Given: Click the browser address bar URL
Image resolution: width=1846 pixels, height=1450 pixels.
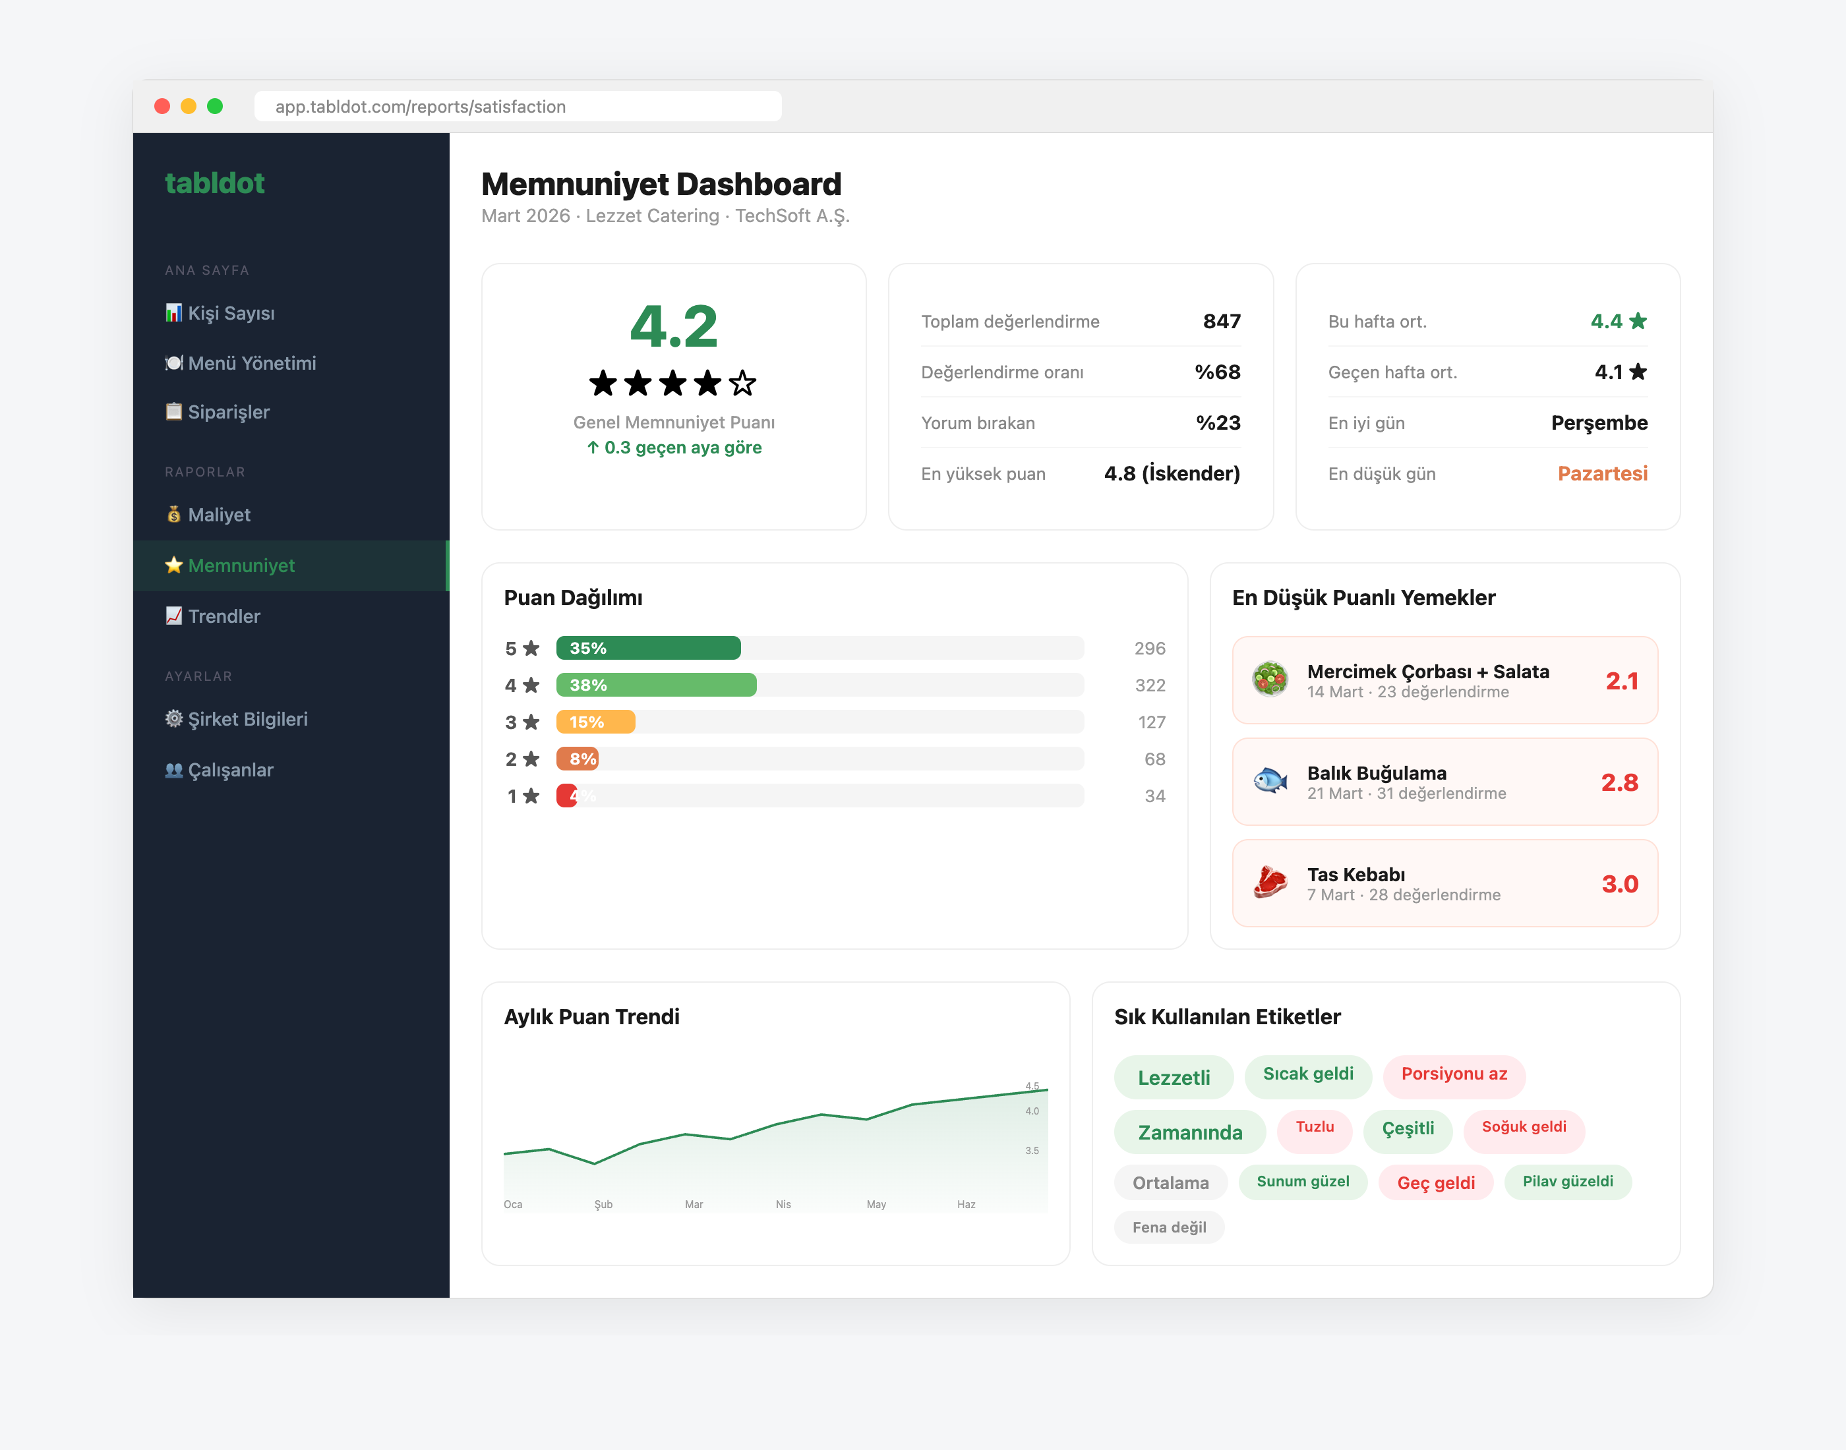Looking at the screenshot, I should [421, 106].
